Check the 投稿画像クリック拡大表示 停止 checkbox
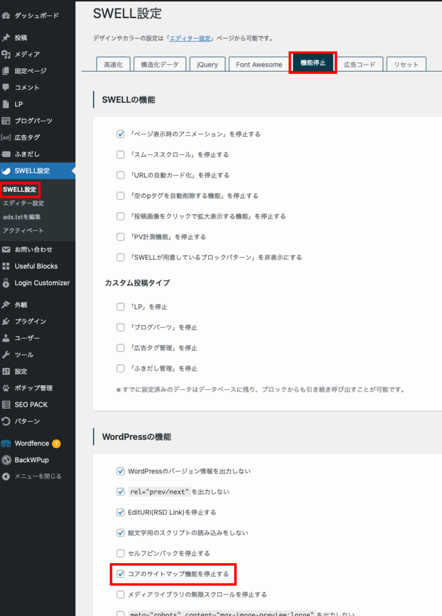The image size is (442, 616). pyautogui.click(x=120, y=217)
